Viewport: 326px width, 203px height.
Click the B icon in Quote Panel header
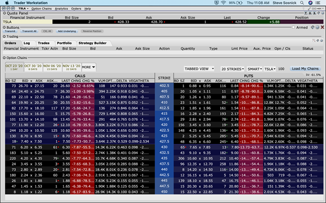(x=310, y=13)
